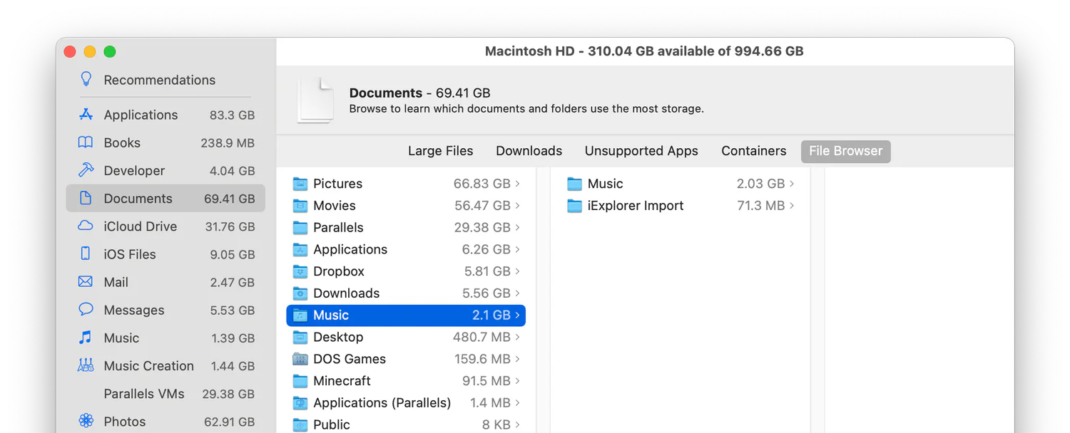1070x433 pixels.
Task: Click the 91.5 MB Minecraft size
Action: 486,381
